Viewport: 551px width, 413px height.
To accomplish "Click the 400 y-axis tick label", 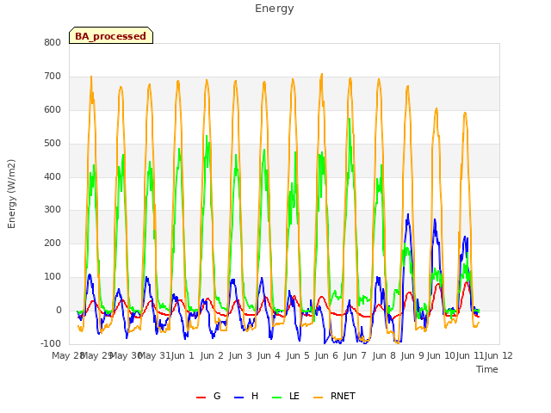I will pos(53,176).
